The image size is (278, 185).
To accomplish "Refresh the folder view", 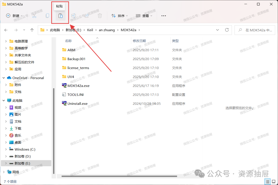I will coord(227,30).
